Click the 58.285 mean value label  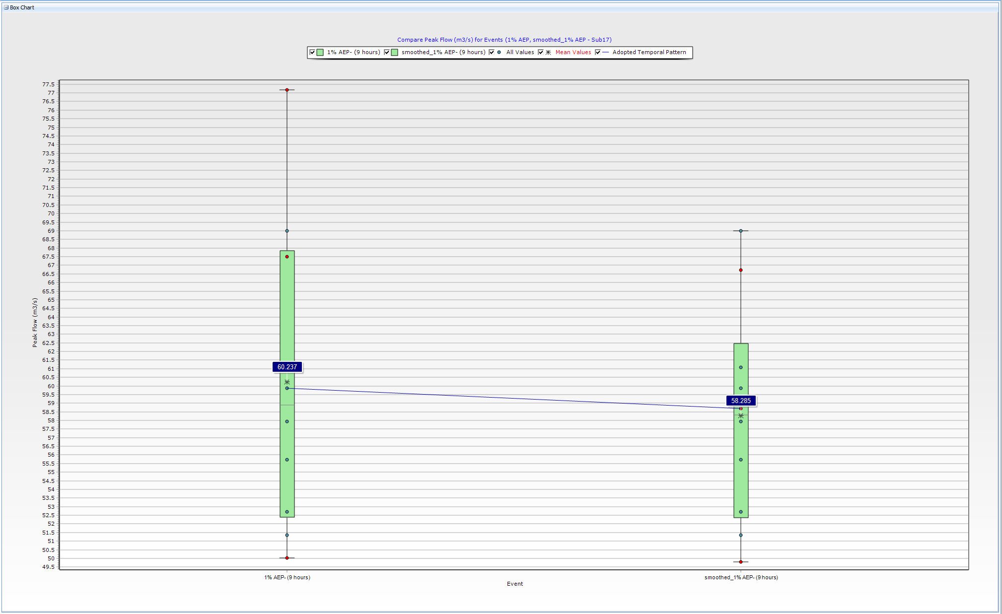741,401
